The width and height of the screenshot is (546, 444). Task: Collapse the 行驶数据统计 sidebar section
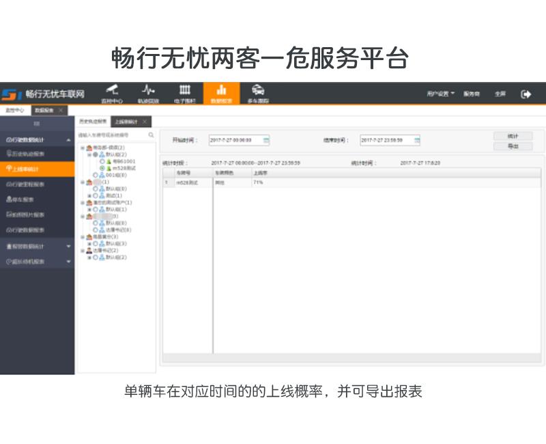click(x=37, y=139)
